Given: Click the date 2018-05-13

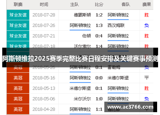Looking at the screenshot, I should (44, 88).
